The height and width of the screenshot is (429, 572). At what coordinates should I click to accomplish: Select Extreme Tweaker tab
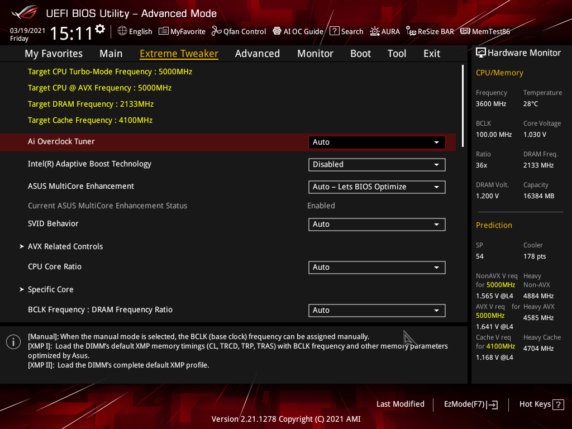pos(179,54)
